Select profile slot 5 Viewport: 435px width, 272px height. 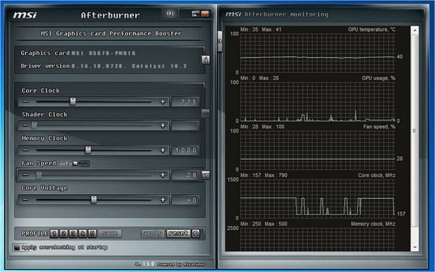tap(93, 233)
